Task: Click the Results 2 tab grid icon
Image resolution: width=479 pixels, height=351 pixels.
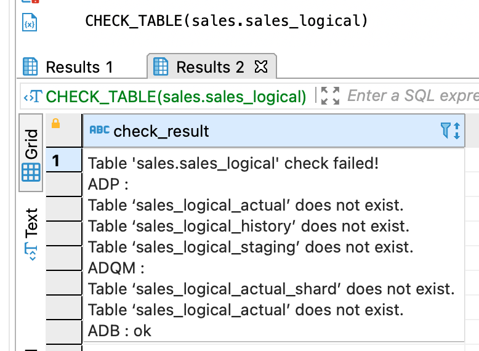Action: pos(161,67)
